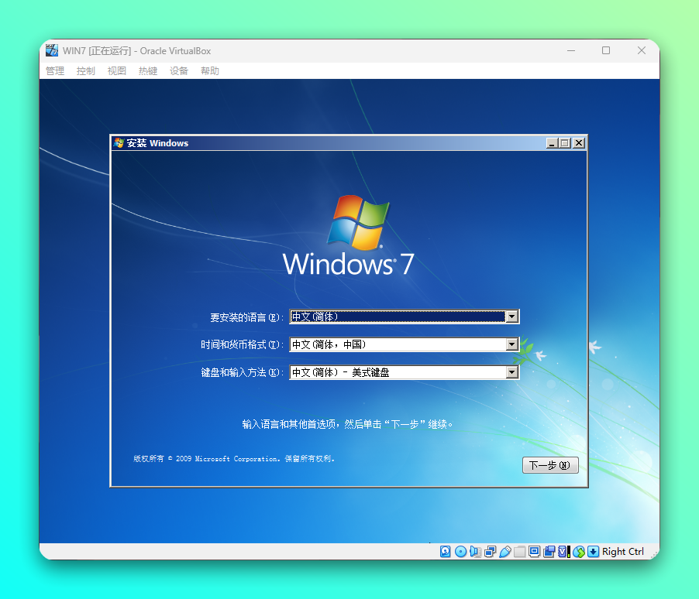Click the shared folders status icon

(518, 551)
